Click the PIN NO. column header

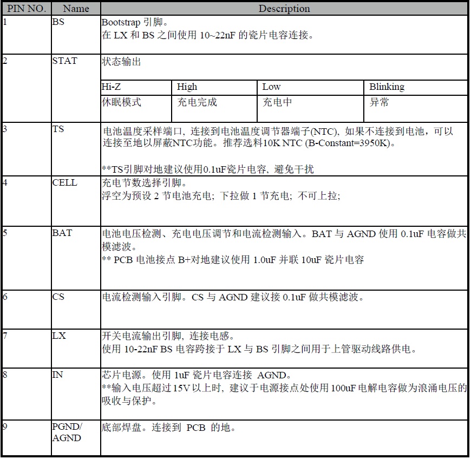click(x=25, y=9)
